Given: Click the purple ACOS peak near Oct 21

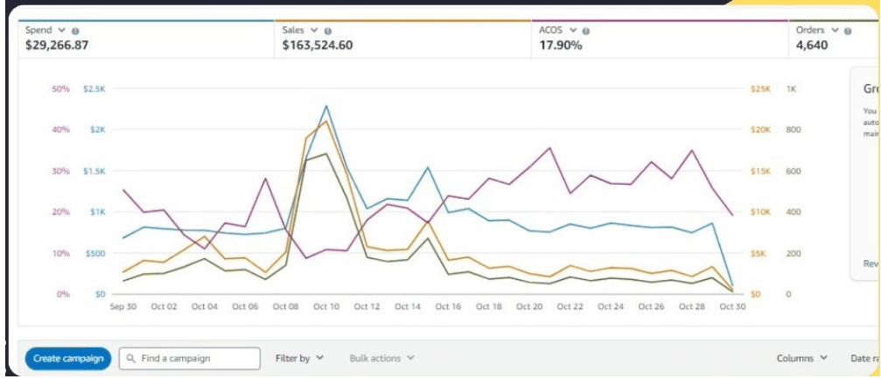Looking at the screenshot, I should (x=549, y=148).
